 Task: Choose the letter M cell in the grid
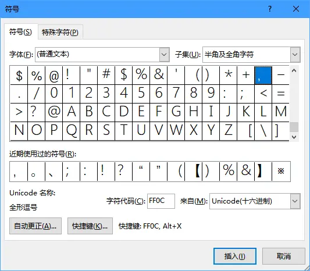point(281,112)
